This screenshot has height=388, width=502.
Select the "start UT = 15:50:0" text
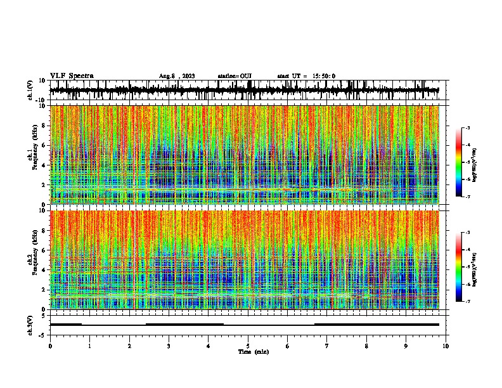pyautogui.click(x=306, y=76)
